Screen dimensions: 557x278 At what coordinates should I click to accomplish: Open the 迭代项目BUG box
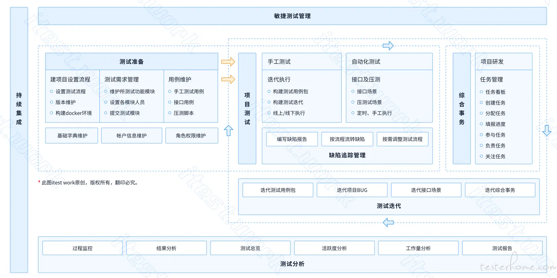coord(352,190)
